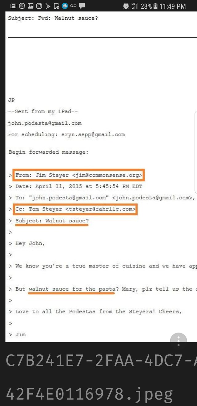This screenshot has height=406, width=197.
Task: Tap the highlighted From: Jim Steyer line
Action: [78, 175]
